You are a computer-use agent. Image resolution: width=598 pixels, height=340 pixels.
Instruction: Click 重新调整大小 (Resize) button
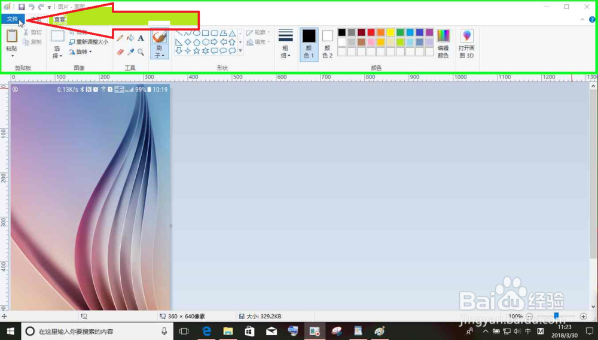click(x=89, y=42)
